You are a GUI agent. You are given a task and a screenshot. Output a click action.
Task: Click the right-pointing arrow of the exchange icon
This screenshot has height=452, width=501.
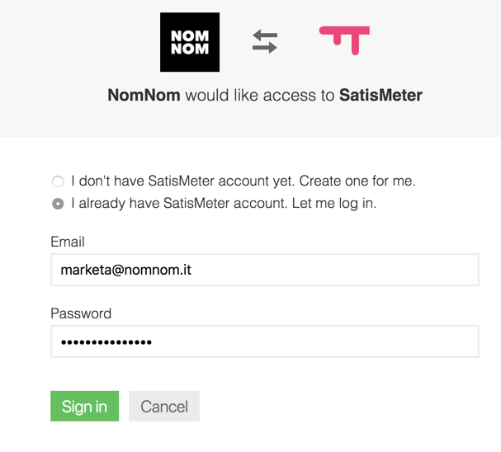pyautogui.click(x=265, y=48)
